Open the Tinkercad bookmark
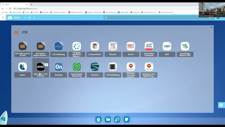This screenshot has height=127, width=225. (58, 13)
